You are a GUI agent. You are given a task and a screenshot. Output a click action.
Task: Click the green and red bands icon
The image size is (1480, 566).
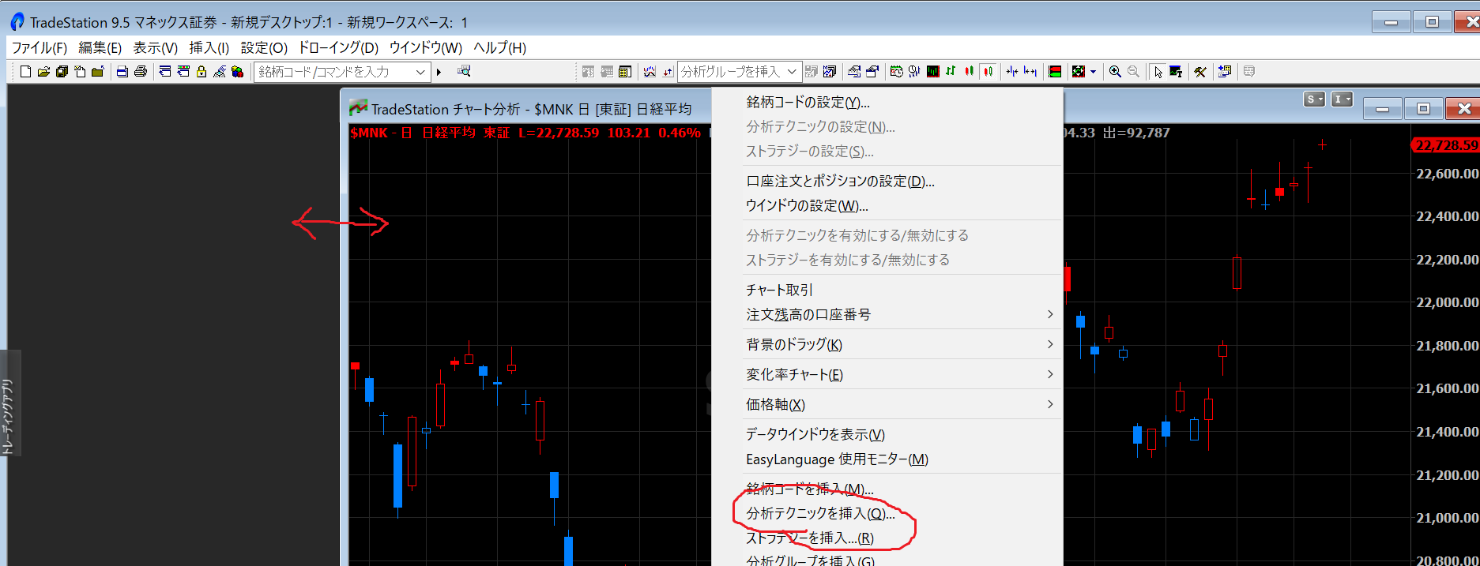1055,72
